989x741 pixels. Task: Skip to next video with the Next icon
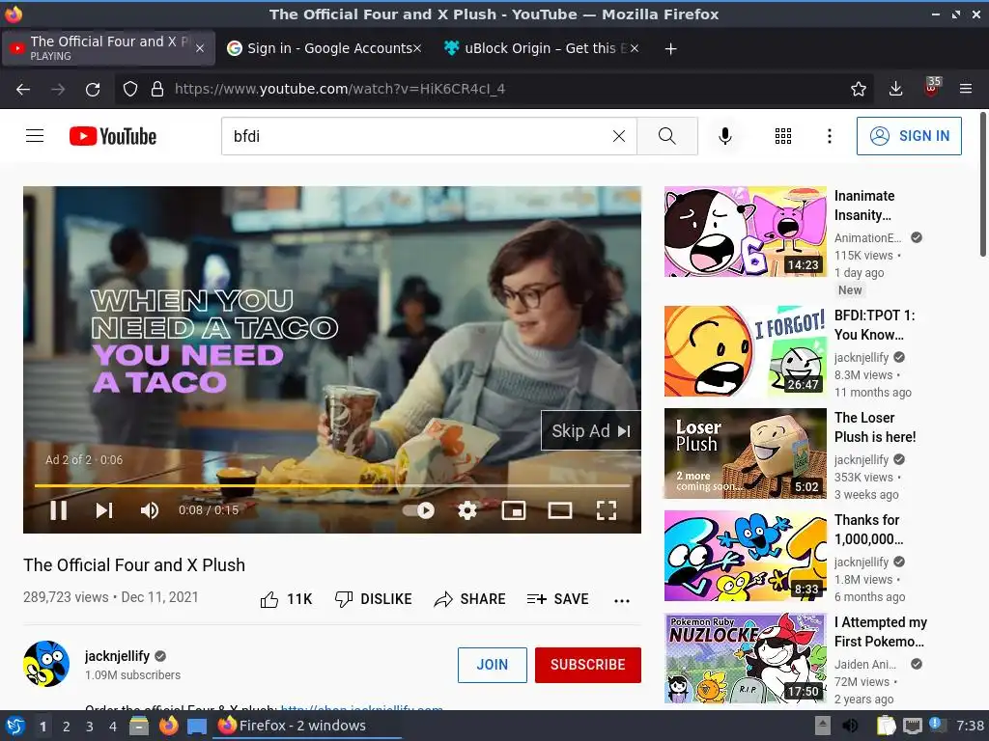coord(104,510)
